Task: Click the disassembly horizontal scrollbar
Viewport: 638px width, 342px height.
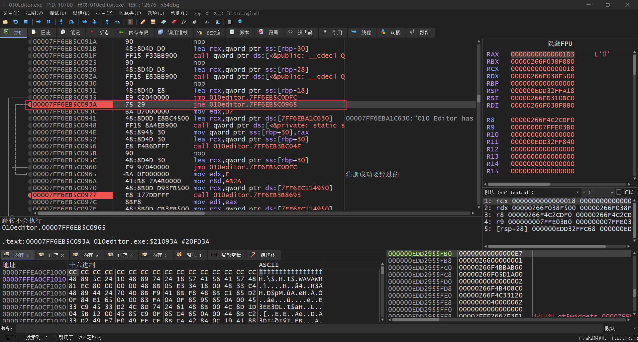Action: [x=121, y=213]
